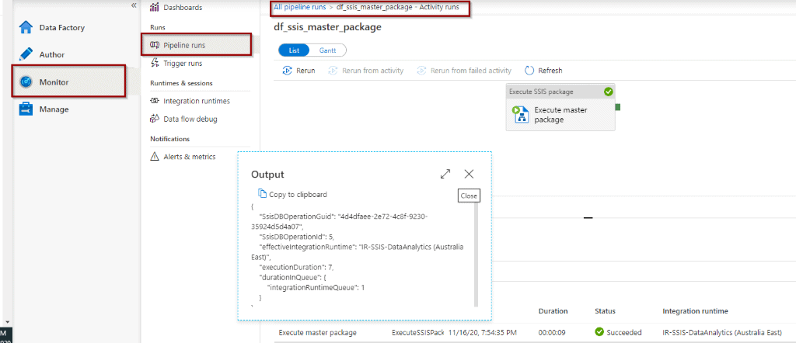Click Rerun from failed activity
796x343 pixels.
point(464,71)
